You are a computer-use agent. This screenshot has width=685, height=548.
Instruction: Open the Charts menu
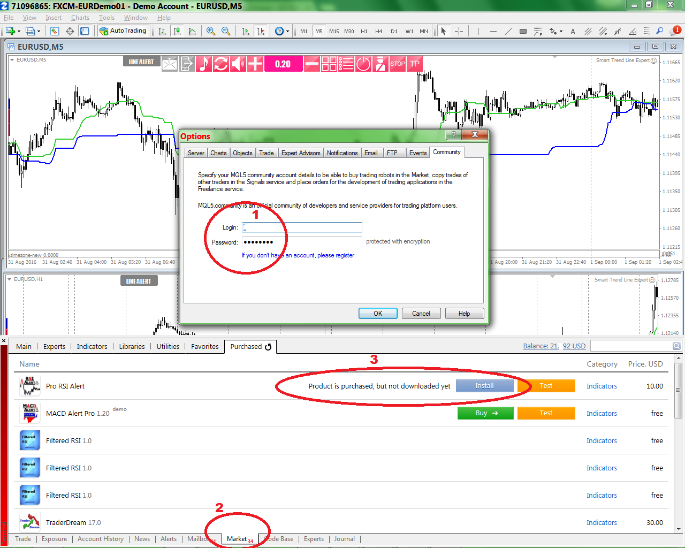pos(80,18)
